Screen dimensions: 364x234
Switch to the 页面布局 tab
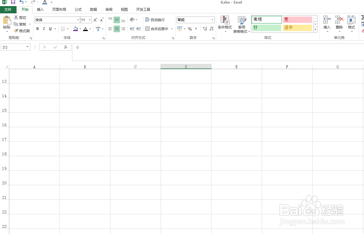[x=59, y=10]
